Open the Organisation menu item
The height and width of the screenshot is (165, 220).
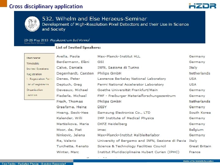click(x=35, y=90)
